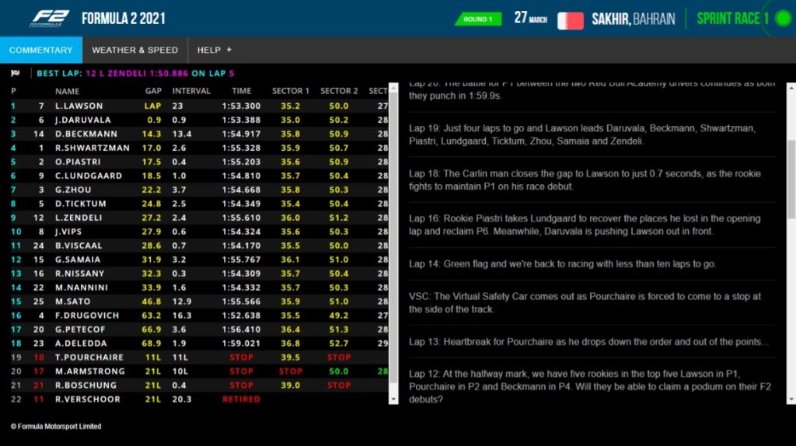
Task: Click the green Round 1 badge
Action: point(478,19)
